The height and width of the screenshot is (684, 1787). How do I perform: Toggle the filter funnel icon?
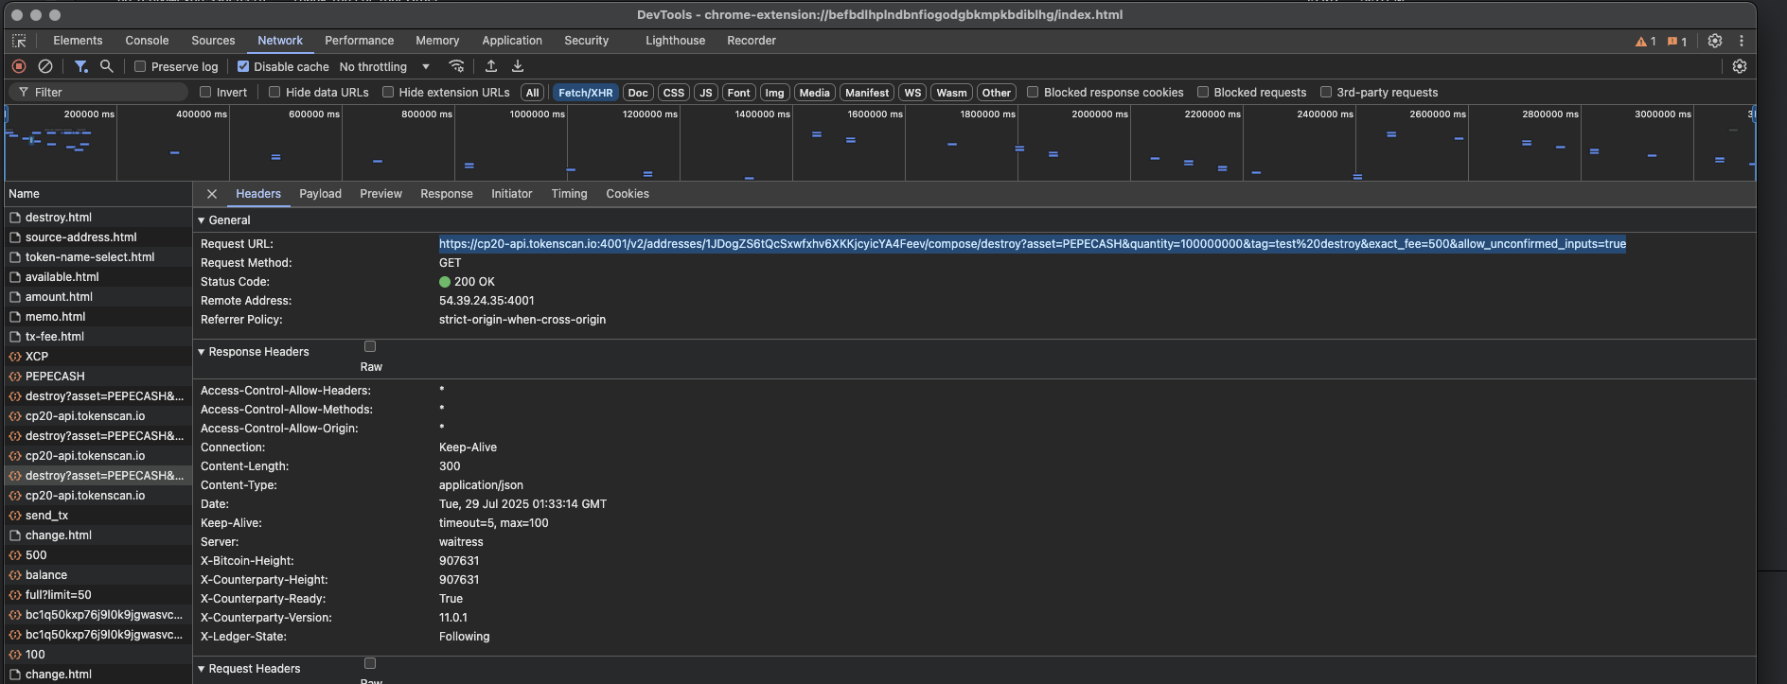(80, 66)
